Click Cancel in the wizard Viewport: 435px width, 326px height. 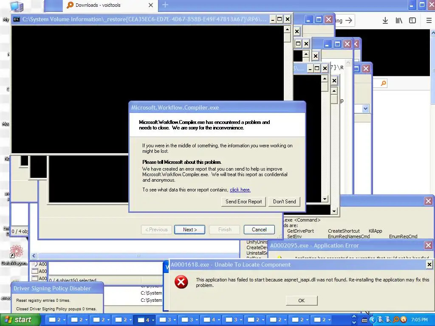click(259, 230)
